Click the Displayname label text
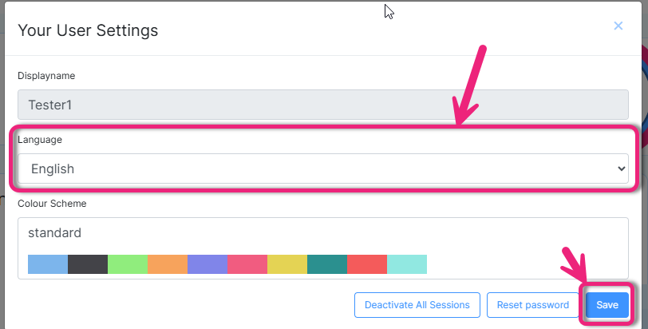 pos(46,76)
